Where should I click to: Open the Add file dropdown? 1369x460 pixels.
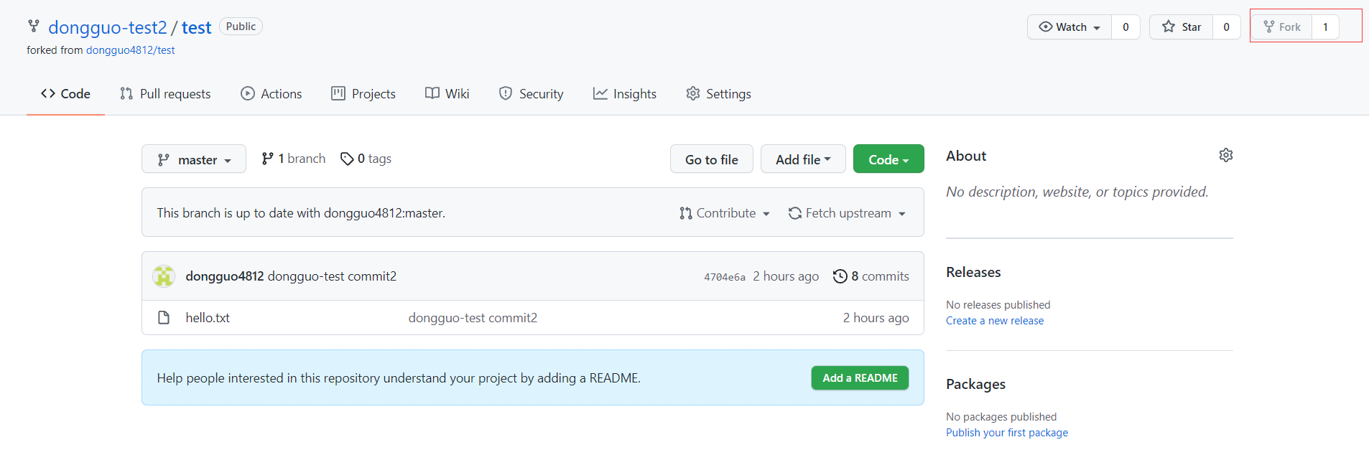tap(802, 159)
